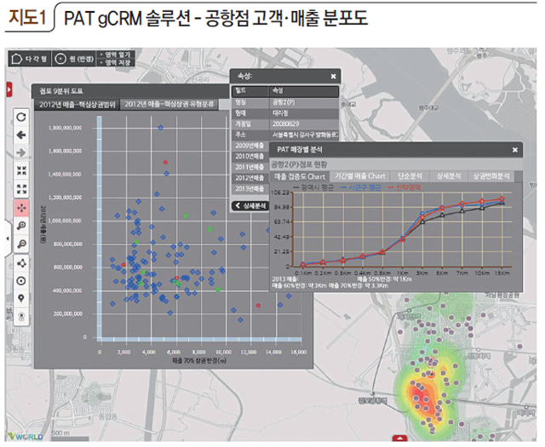Click the 광역시 평균 legend entry

point(314,187)
